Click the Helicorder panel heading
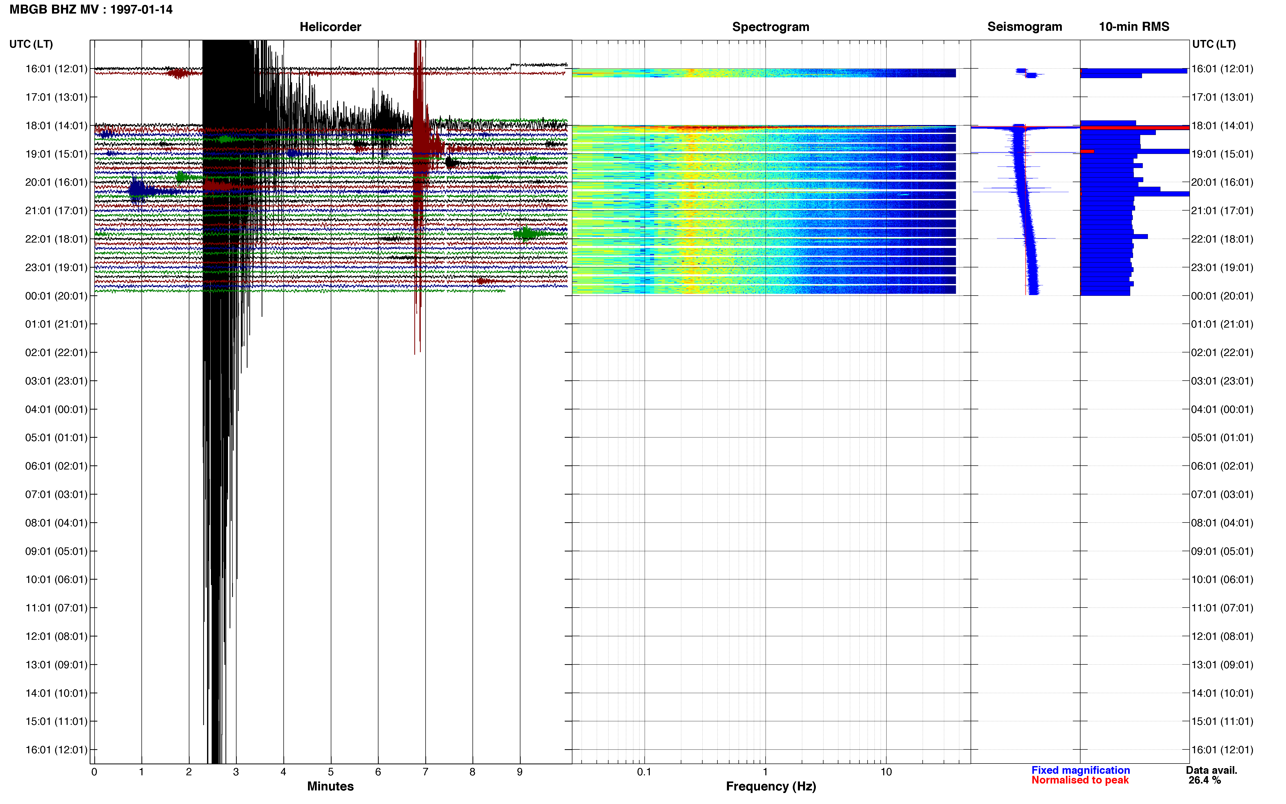Viewport: 1286px width, 804px height. pos(330,27)
